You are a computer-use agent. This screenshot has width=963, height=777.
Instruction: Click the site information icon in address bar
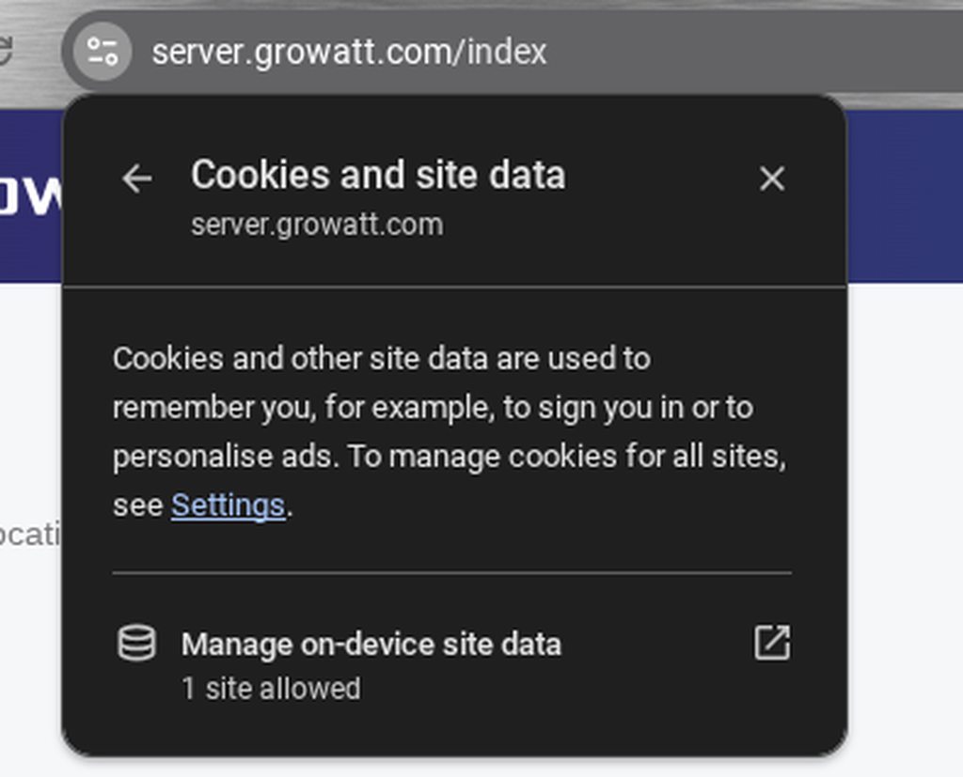(102, 51)
